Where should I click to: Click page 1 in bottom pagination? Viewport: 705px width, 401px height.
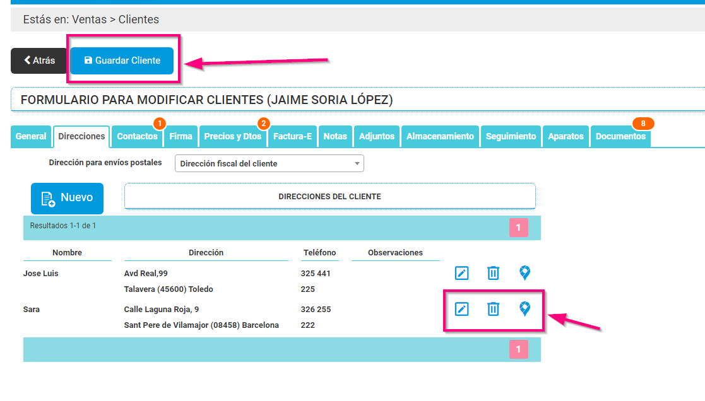518,349
